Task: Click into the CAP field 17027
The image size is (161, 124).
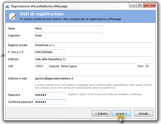Action: [41, 66]
